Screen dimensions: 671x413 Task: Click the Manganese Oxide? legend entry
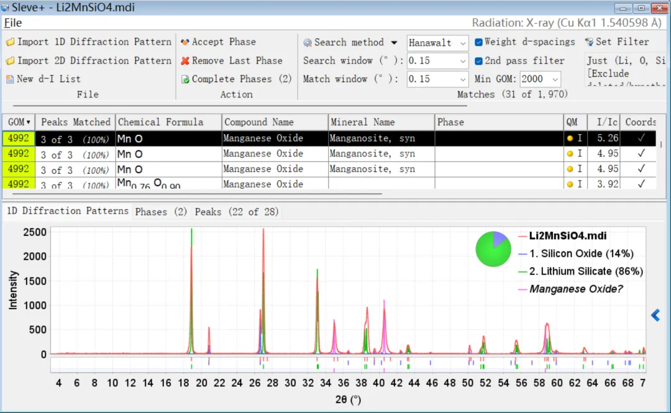[570, 289]
